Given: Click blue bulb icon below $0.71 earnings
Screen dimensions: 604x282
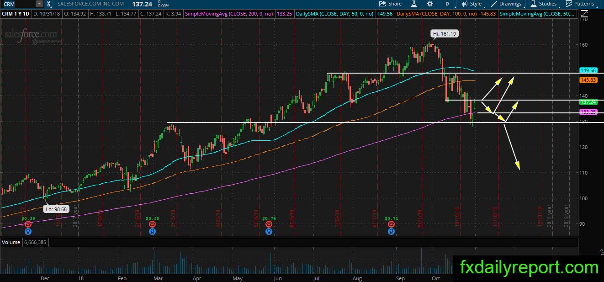Looking at the screenshot, I should pos(391,231).
